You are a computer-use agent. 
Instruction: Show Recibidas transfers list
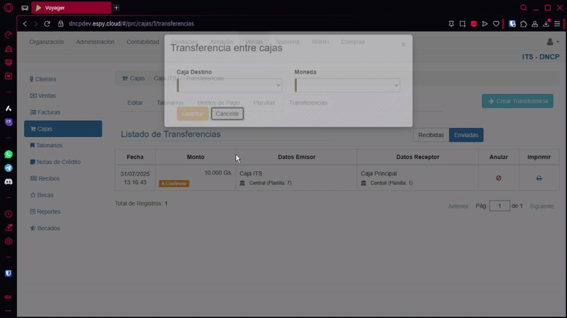pyautogui.click(x=431, y=134)
